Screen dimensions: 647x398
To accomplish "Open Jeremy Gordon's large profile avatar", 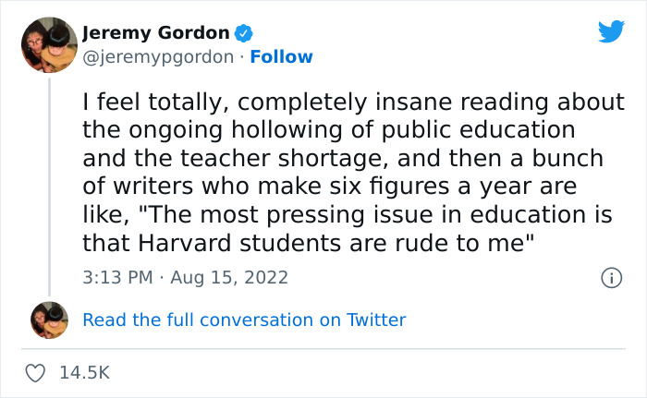I will 48,44.
